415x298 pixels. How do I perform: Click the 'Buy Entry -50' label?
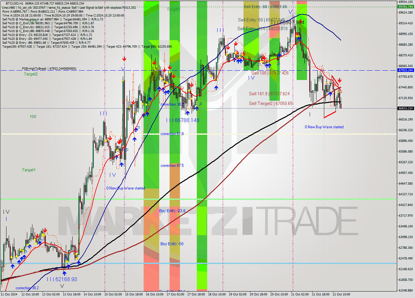[172, 244]
